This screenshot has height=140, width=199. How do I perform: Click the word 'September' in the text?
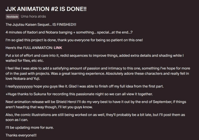[x=162, y=102]
